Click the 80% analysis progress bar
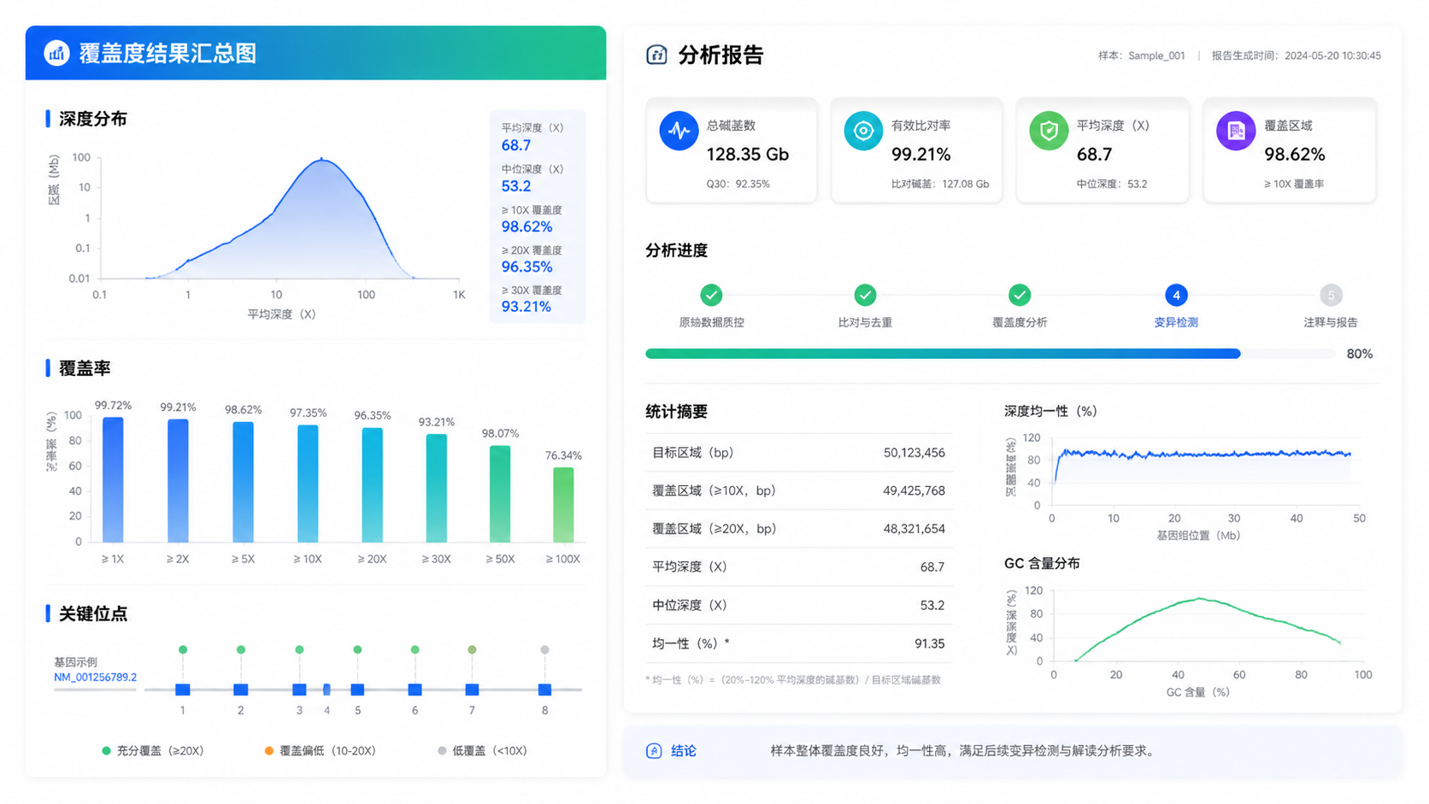1429x804 pixels. (x=991, y=354)
